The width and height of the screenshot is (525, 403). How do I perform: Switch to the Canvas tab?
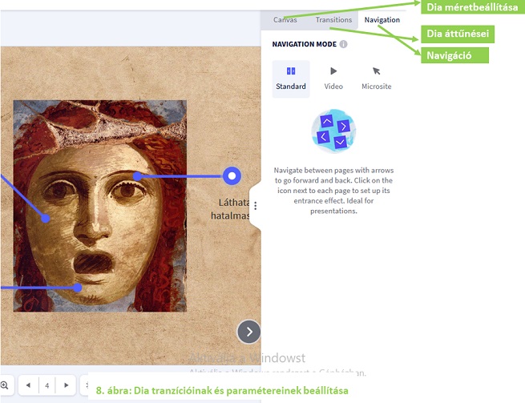[285, 20]
